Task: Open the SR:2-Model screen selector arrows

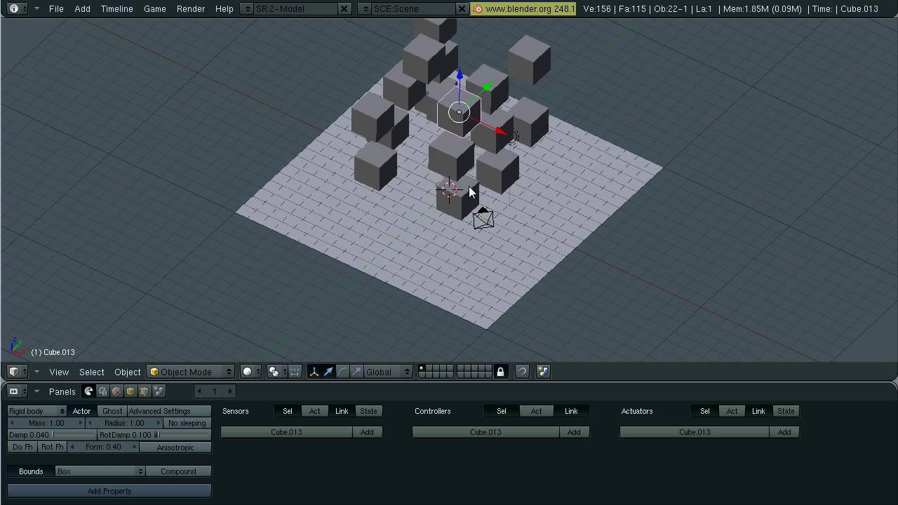Action: click(246, 9)
